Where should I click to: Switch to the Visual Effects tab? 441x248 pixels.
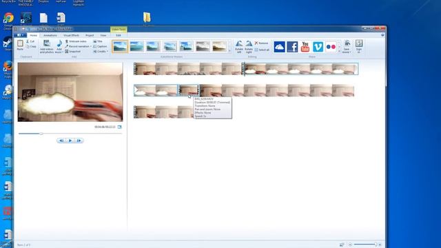pos(72,35)
